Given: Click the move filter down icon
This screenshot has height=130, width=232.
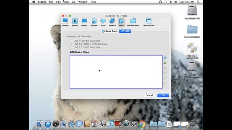Looking at the screenshot, I should [x=165, y=83].
